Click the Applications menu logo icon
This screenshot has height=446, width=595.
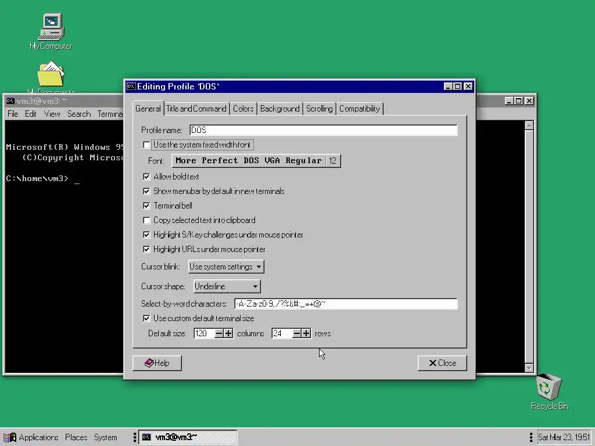(x=10, y=437)
